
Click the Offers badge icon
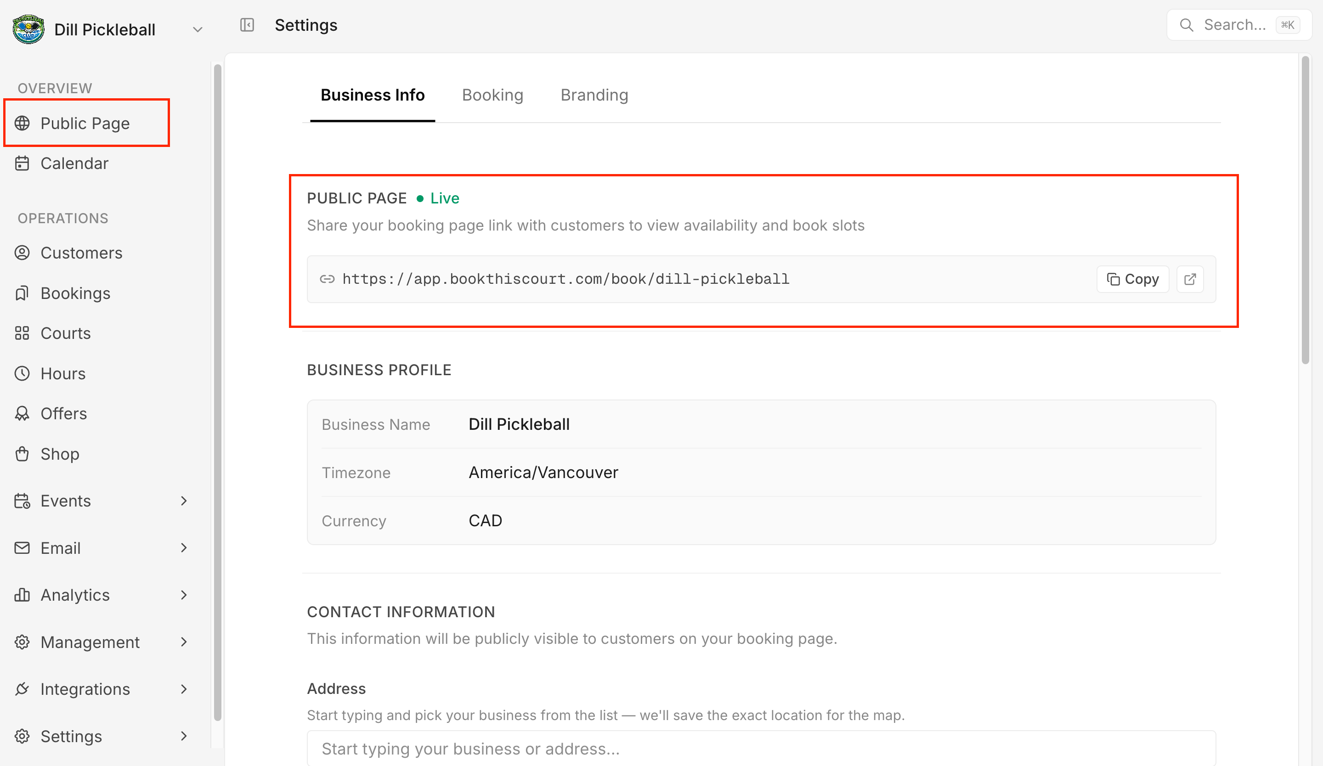pos(22,413)
